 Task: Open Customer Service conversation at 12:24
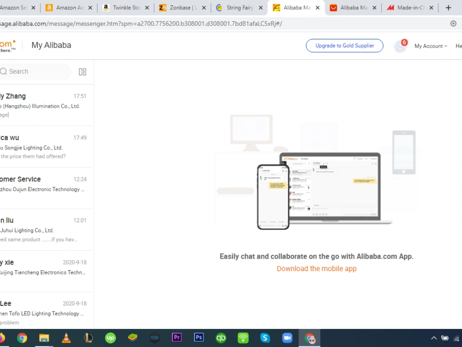pyautogui.click(x=46, y=188)
